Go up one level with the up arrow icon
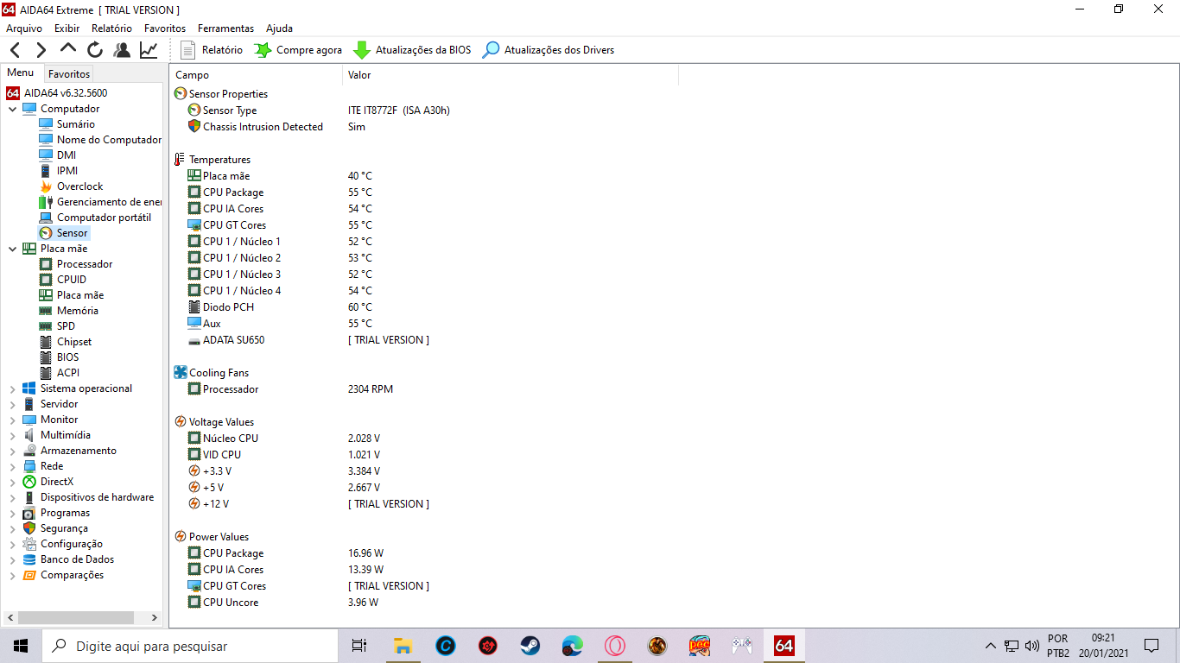The height and width of the screenshot is (663, 1180). click(x=68, y=49)
